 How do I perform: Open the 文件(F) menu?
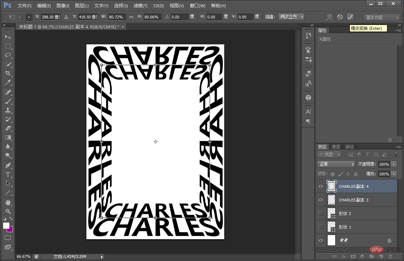pos(25,6)
